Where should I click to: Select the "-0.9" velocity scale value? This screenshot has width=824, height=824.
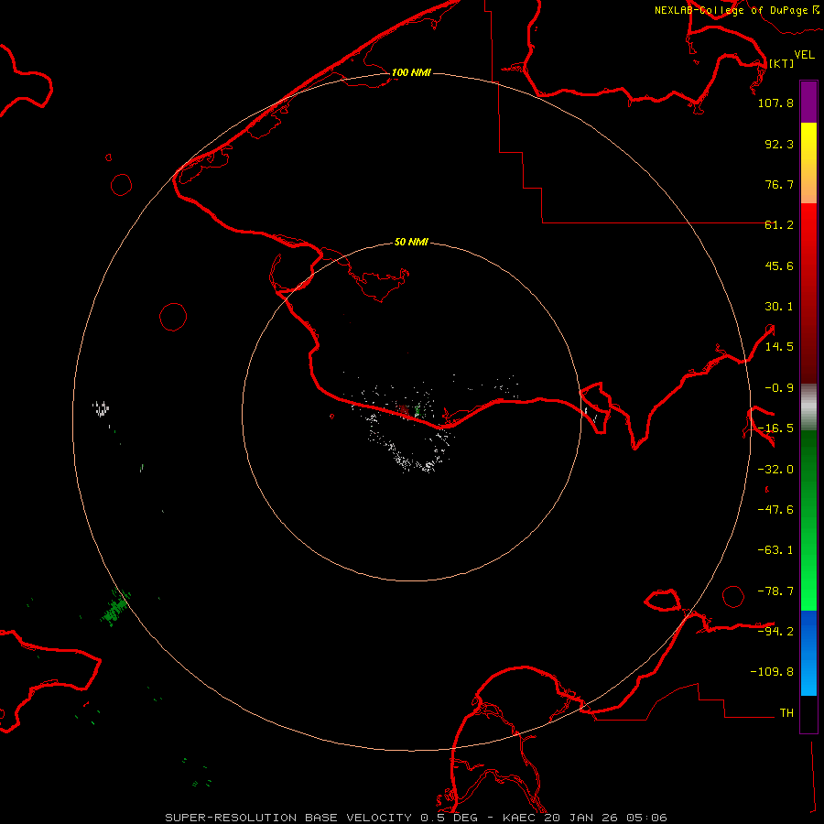click(779, 388)
